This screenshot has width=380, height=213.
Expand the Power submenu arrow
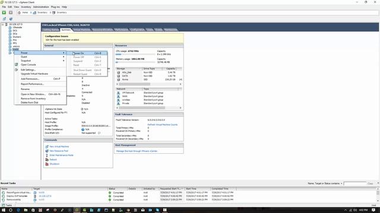(64, 53)
